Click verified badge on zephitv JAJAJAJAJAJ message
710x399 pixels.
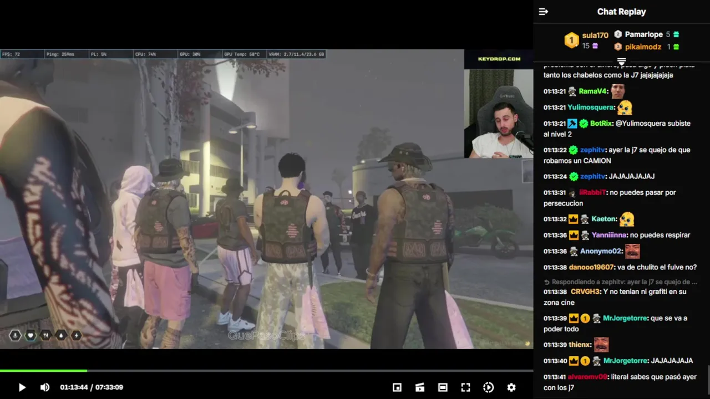click(574, 176)
